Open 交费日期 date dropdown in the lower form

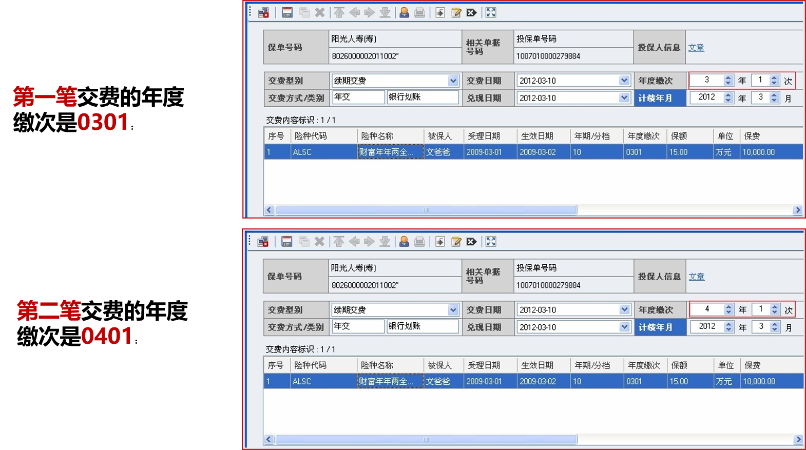click(x=624, y=309)
